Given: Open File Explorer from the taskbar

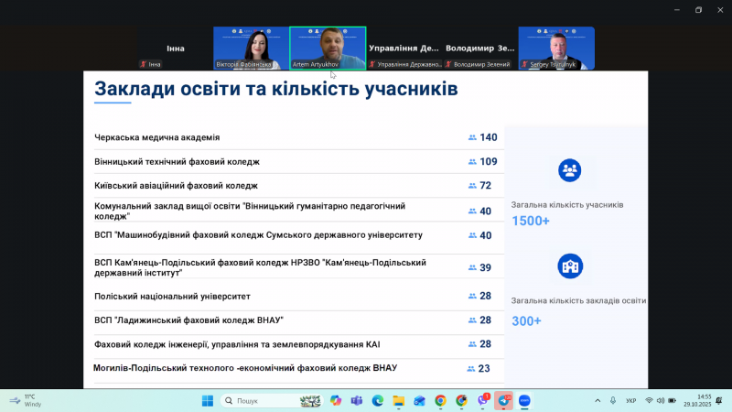Looking at the screenshot, I should (398, 401).
